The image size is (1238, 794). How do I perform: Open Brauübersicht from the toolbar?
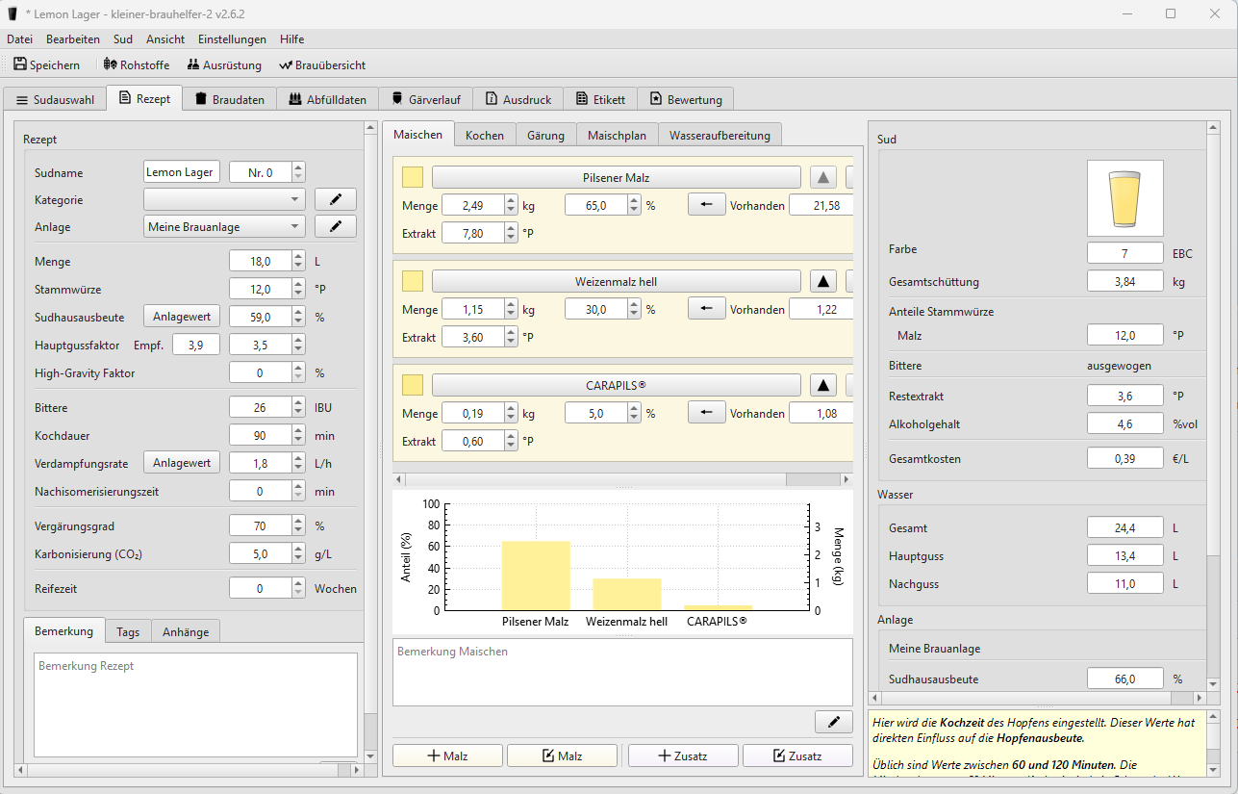(x=322, y=64)
